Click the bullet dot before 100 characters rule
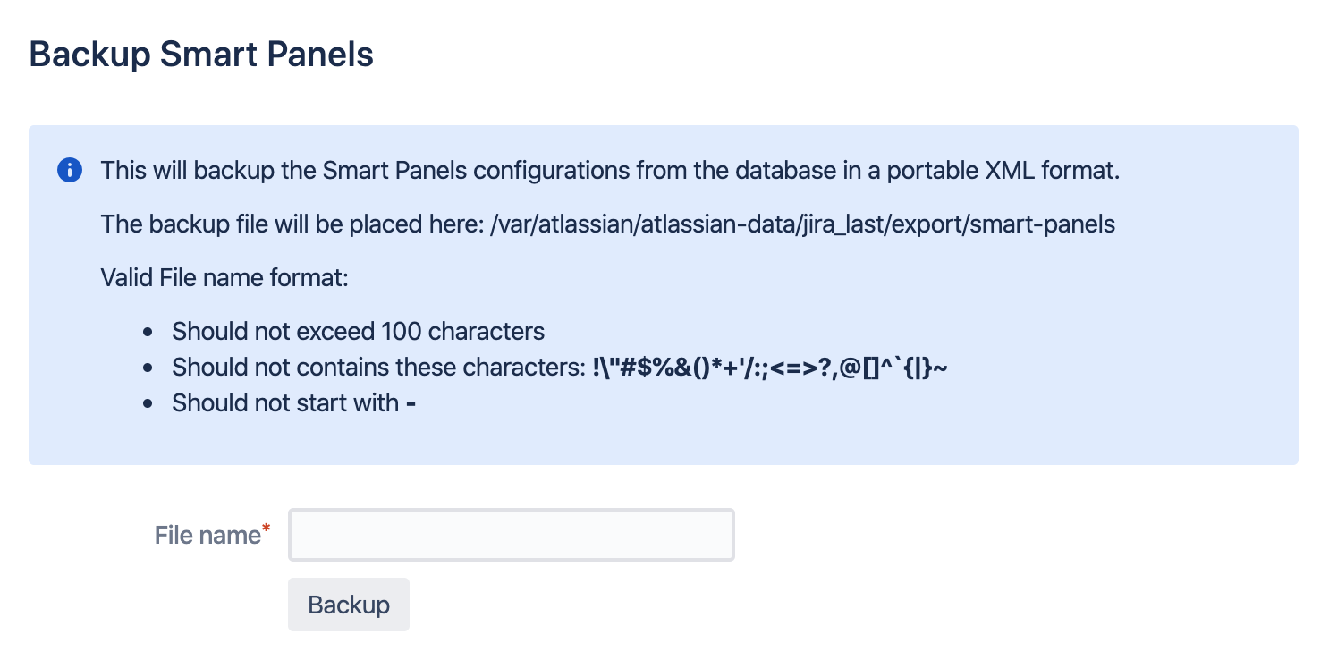 pyautogui.click(x=148, y=332)
